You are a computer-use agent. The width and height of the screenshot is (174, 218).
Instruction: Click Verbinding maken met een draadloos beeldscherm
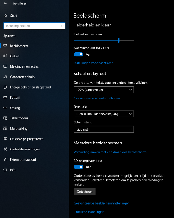110,152
